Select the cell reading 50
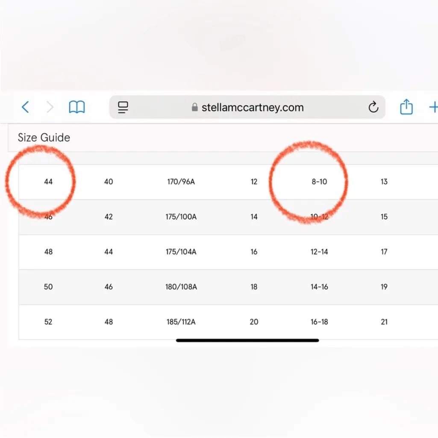This screenshot has width=438, height=438. [48, 287]
